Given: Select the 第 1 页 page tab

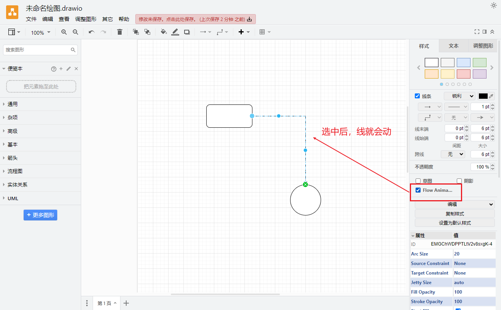Looking at the screenshot, I should point(107,303).
